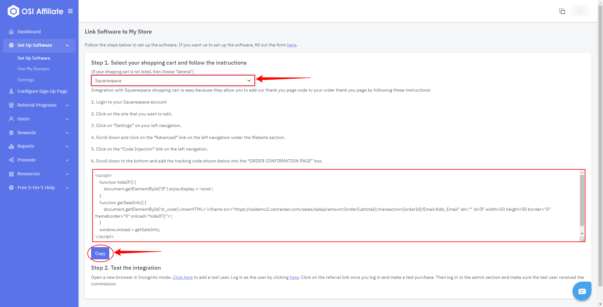This screenshot has height=307, width=603.
Task: Click the Dashboard home icon
Action: click(11, 32)
